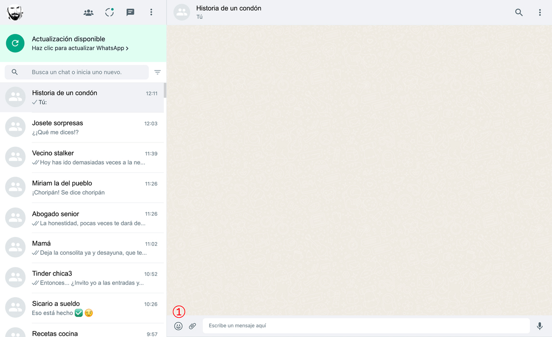
Task: Toggle the unread chats filter icon
Action: (158, 72)
